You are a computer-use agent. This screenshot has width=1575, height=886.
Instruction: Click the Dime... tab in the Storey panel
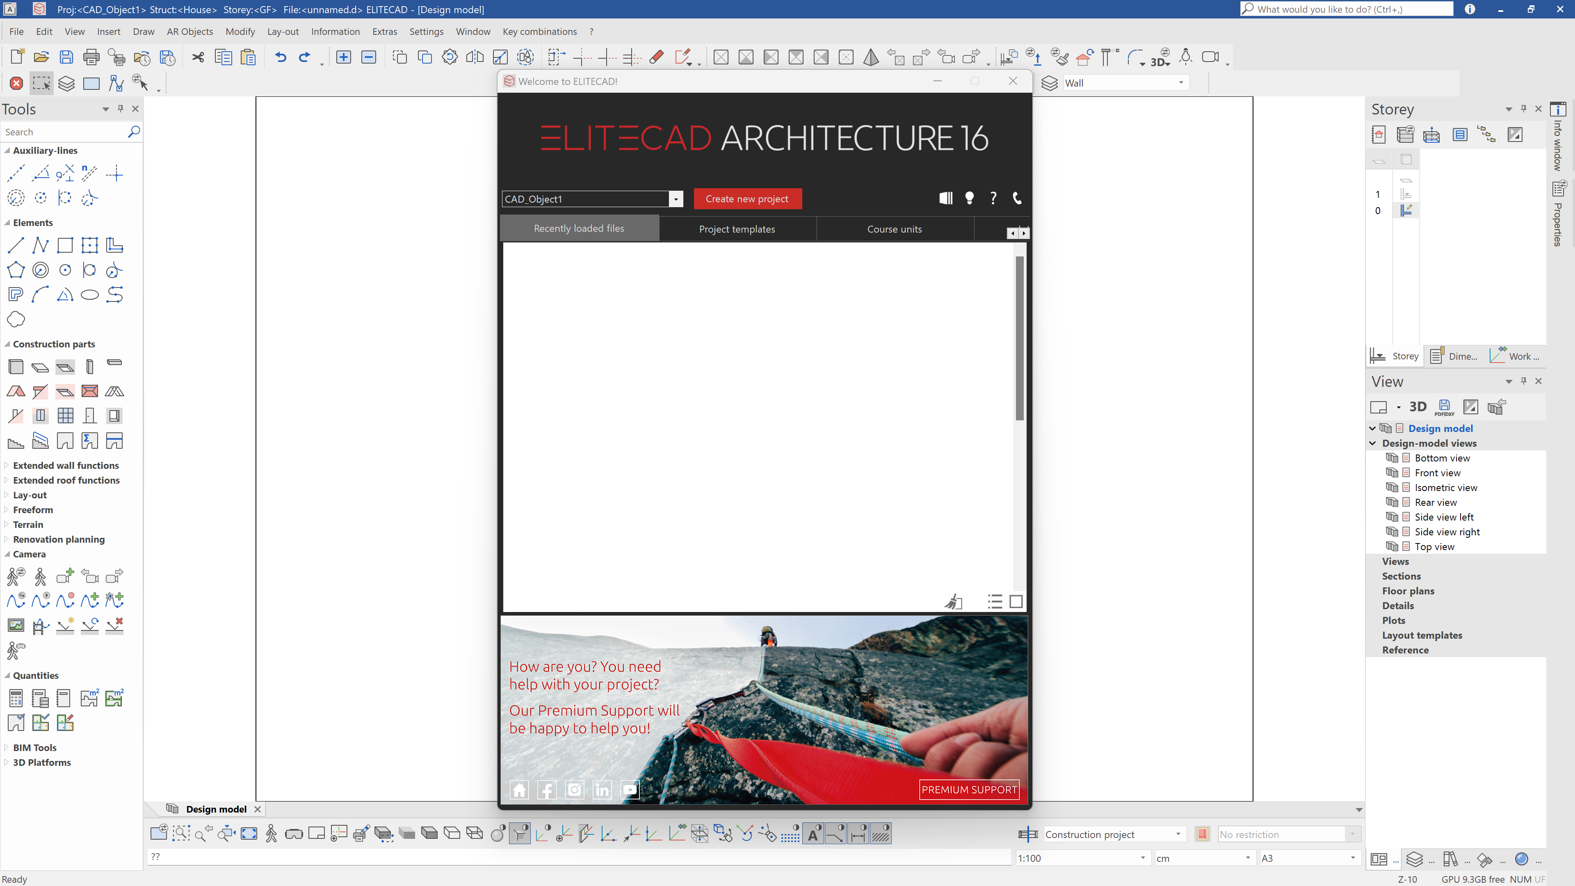point(1454,356)
